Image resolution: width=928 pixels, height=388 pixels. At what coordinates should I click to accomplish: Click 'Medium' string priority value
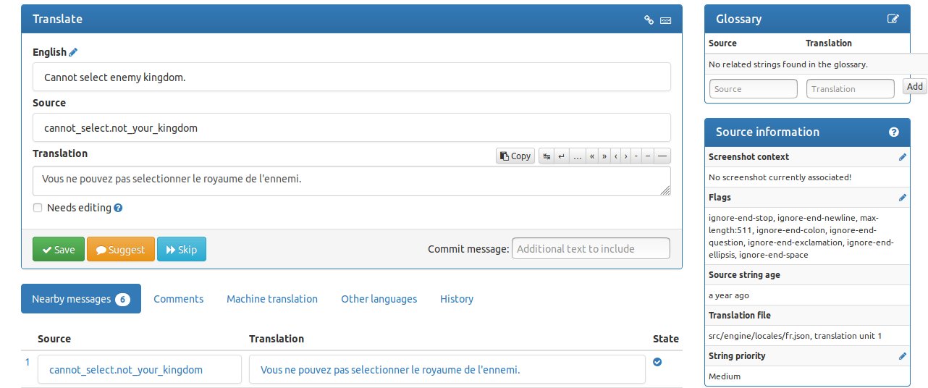click(x=725, y=376)
